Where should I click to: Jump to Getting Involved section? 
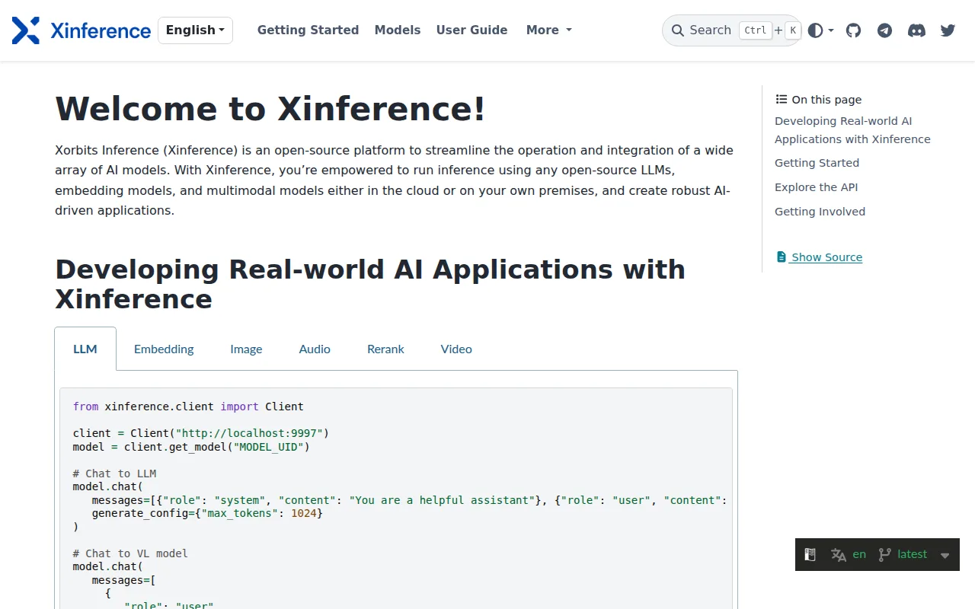click(x=820, y=212)
